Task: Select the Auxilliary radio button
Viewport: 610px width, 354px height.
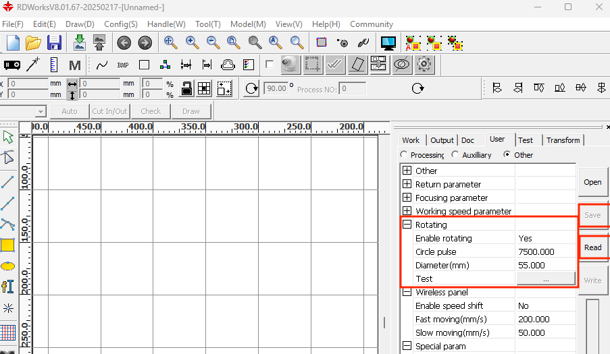Action: click(455, 154)
